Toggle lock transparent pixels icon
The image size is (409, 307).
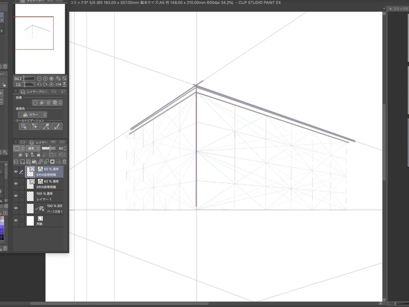pyautogui.click(x=45, y=155)
